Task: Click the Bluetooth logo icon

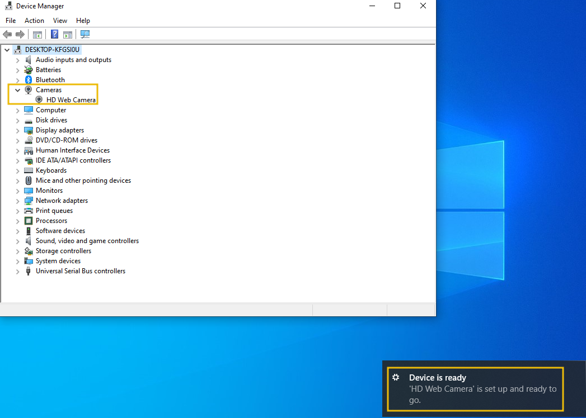Action: click(29, 80)
